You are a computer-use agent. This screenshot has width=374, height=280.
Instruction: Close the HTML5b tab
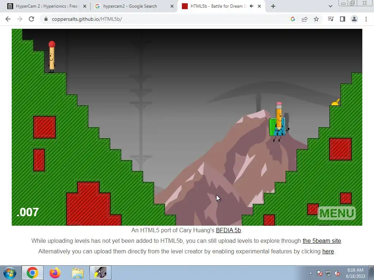pyautogui.click(x=259, y=7)
